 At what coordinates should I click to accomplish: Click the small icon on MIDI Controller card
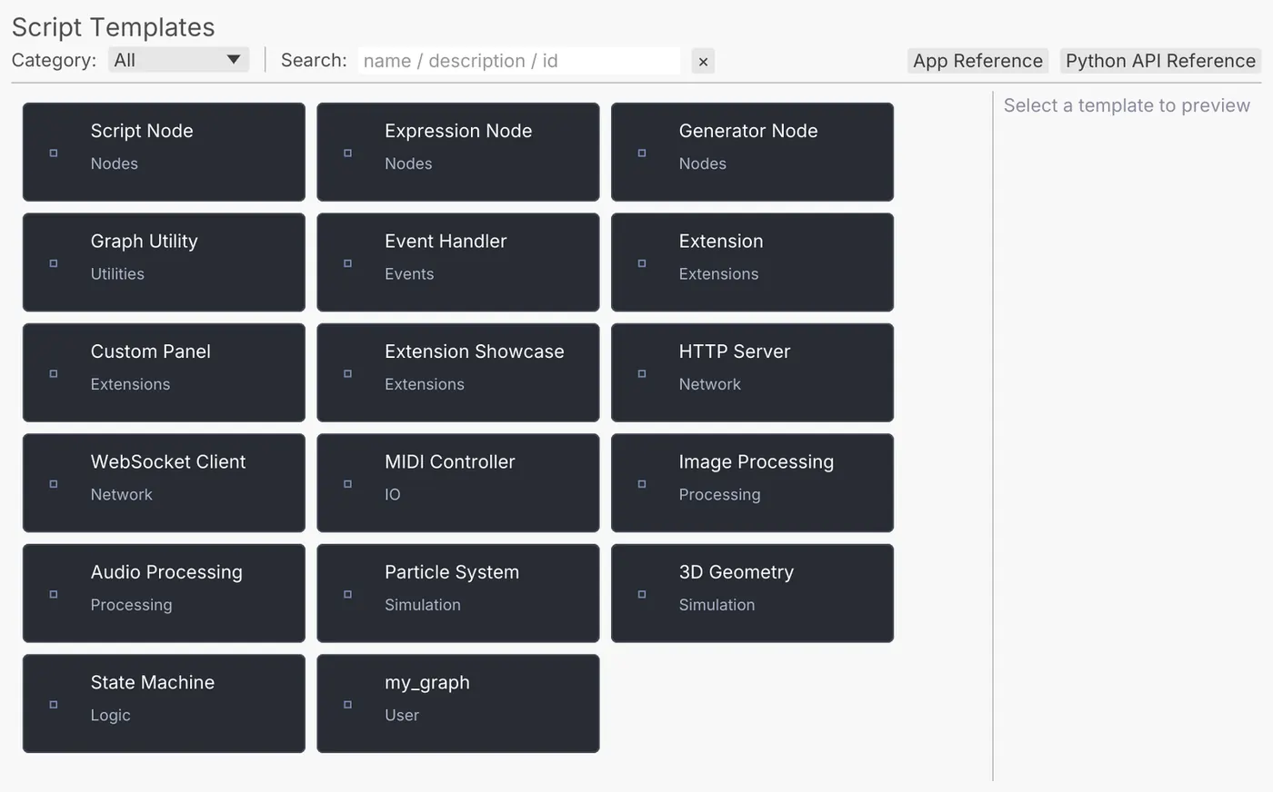click(x=347, y=484)
